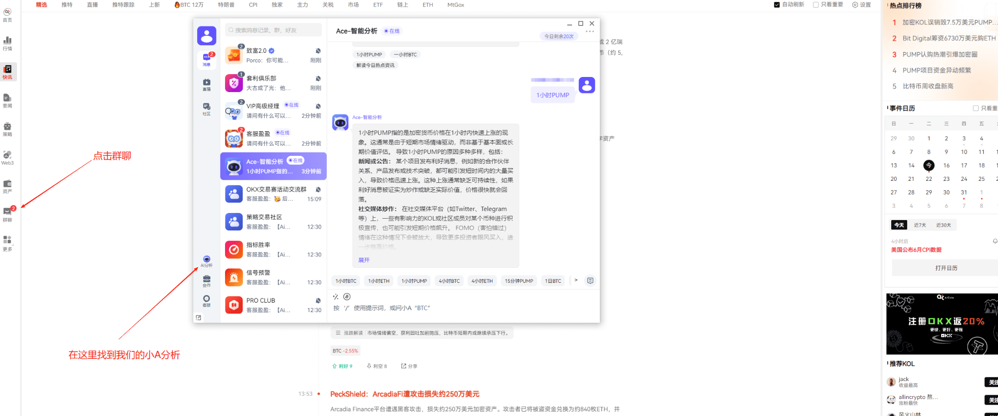
Task: Click the 1小时BTC quick prompt chip
Action: (x=346, y=281)
